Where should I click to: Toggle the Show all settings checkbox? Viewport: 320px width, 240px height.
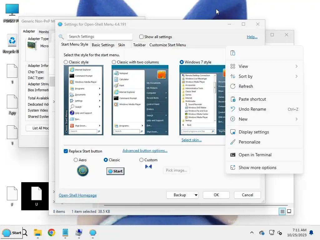point(141,37)
